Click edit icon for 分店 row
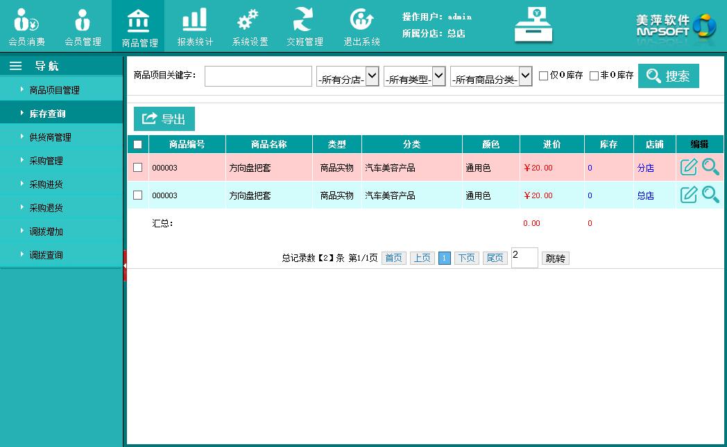 (688, 167)
